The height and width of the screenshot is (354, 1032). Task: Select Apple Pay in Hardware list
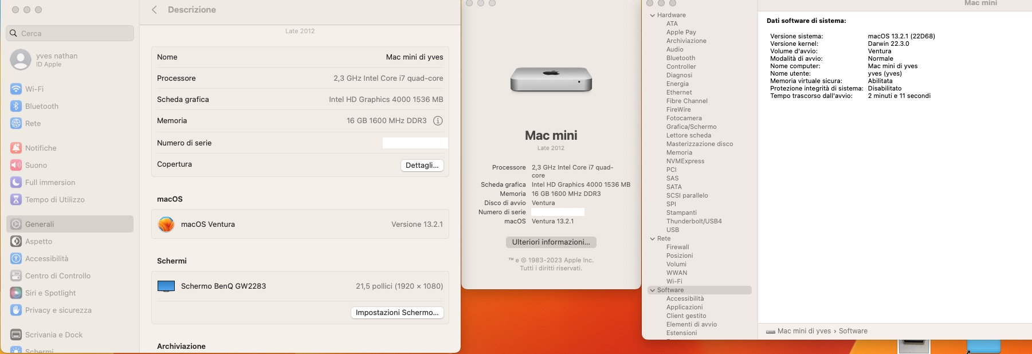(681, 32)
